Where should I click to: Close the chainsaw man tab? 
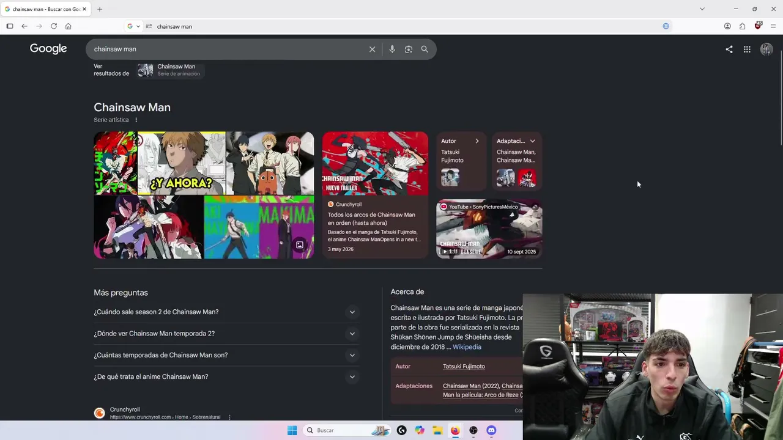(84, 9)
